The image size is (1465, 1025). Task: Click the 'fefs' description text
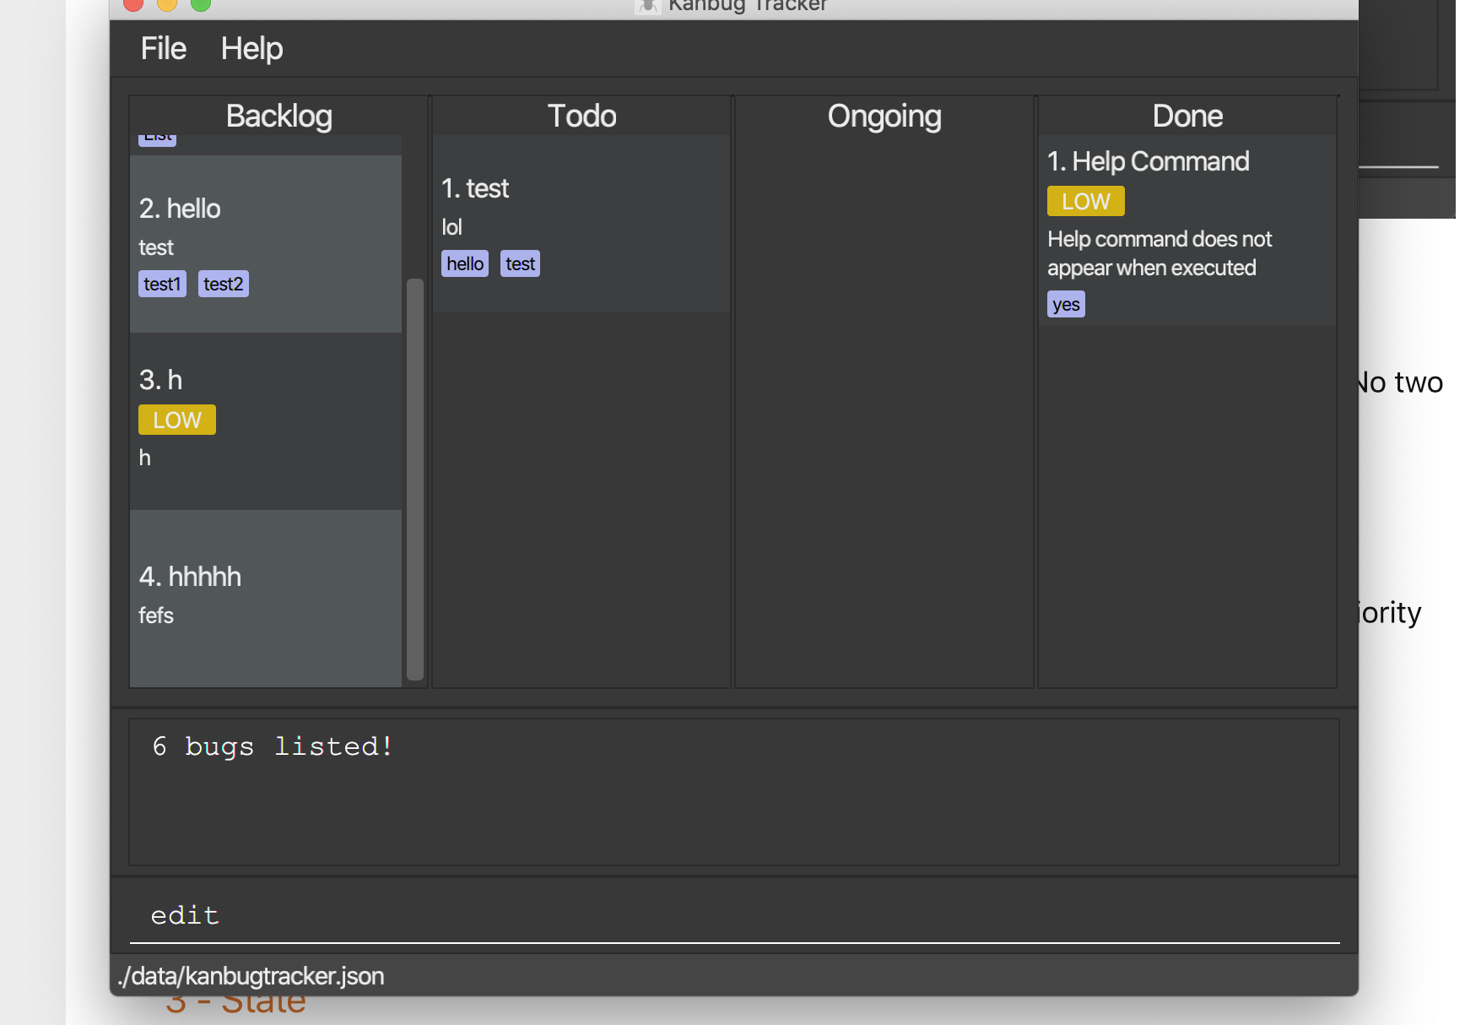(x=156, y=616)
